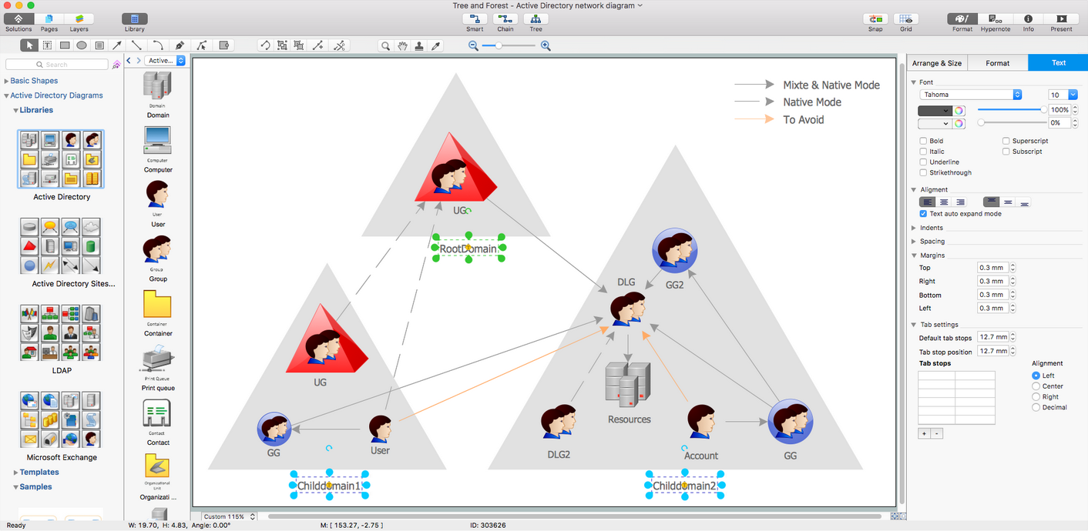Toggle Grid in the toolbar
Image resolution: width=1088 pixels, height=531 pixels.
click(x=906, y=18)
